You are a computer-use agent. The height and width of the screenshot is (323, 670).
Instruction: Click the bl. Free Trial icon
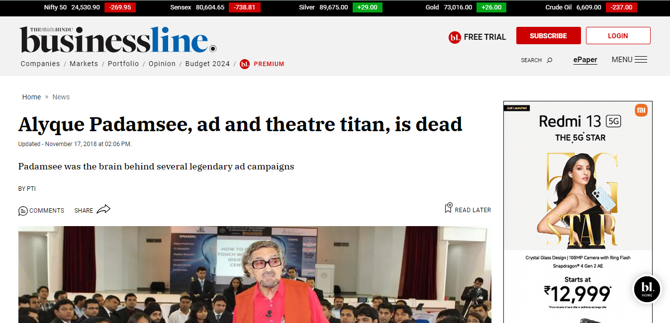click(x=455, y=37)
